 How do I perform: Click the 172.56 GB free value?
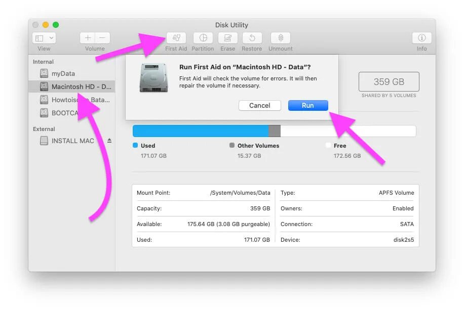point(347,156)
